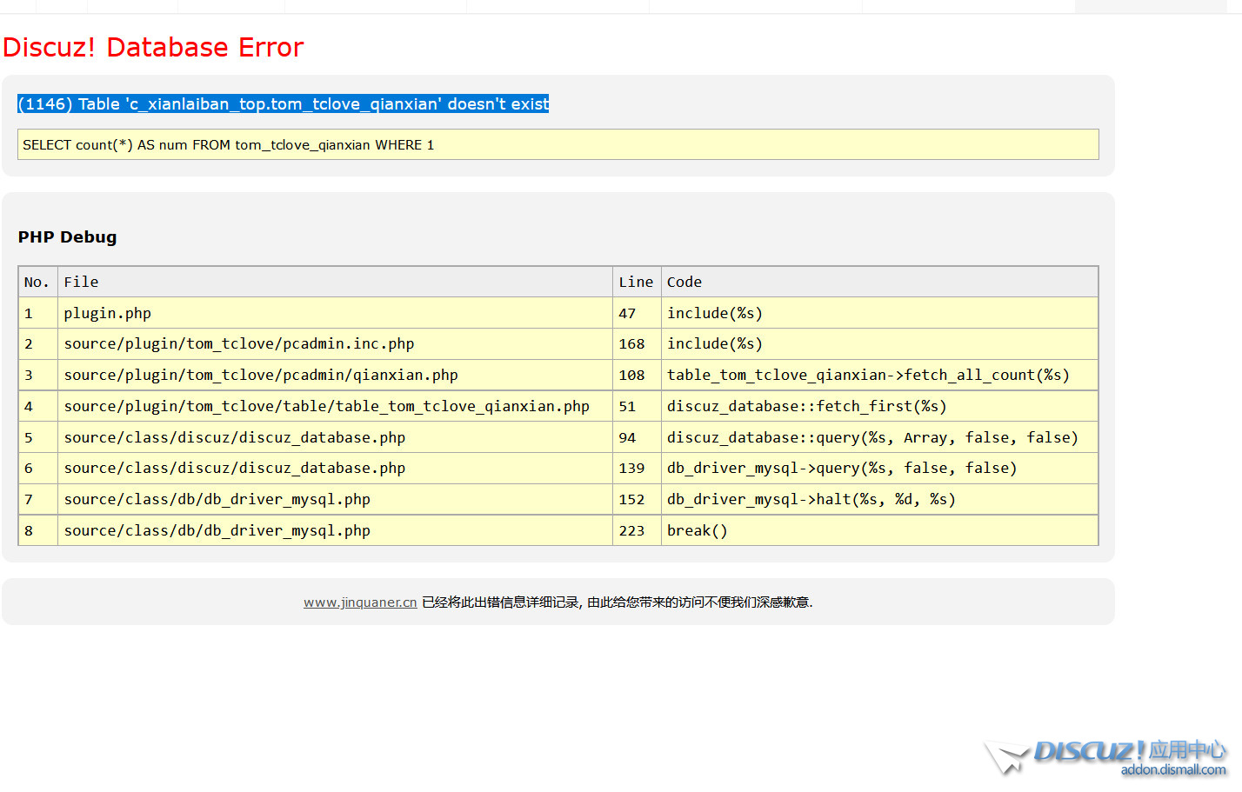Click the Code column header
The image size is (1242, 792).
coord(684,283)
